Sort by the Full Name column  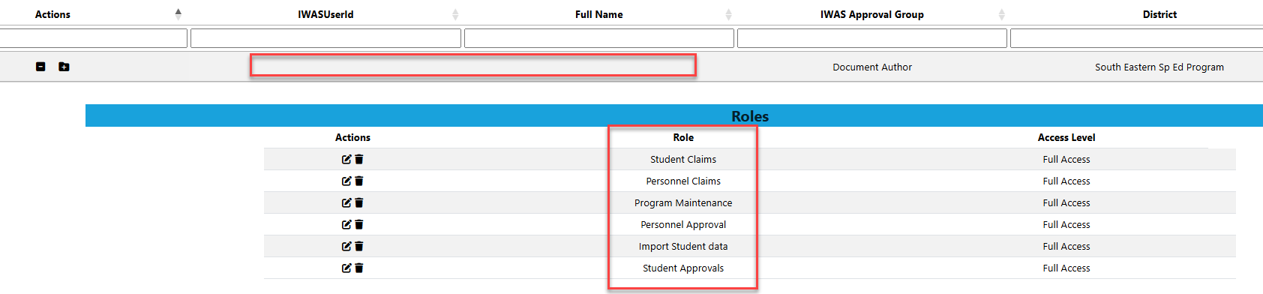pos(599,14)
